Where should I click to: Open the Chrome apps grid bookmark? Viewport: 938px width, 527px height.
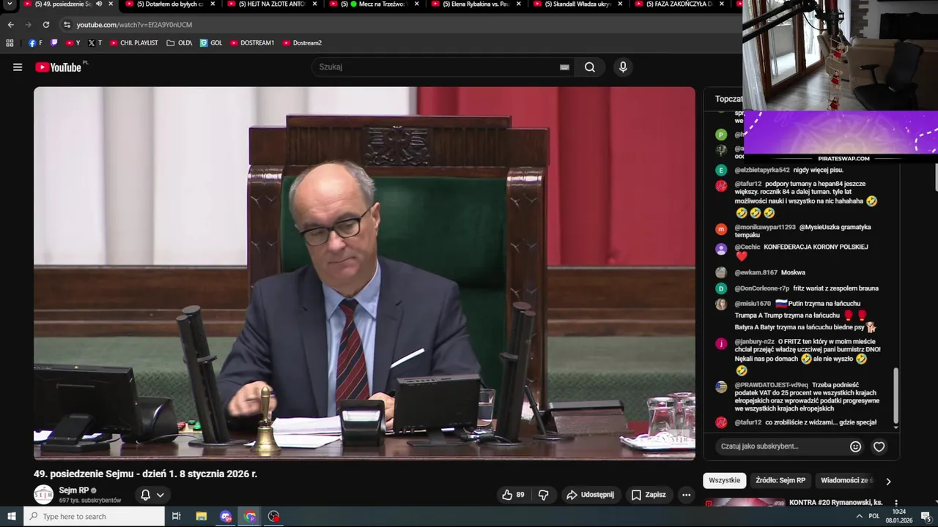10,43
